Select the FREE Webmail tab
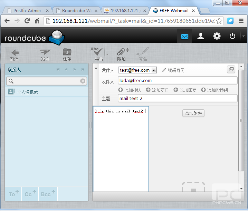The height and width of the screenshot is (211, 248). (174, 11)
